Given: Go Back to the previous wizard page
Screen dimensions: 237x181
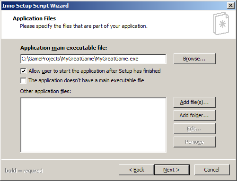Looking at the screenshot, I should pyautogui.click(x=136, y=170).
